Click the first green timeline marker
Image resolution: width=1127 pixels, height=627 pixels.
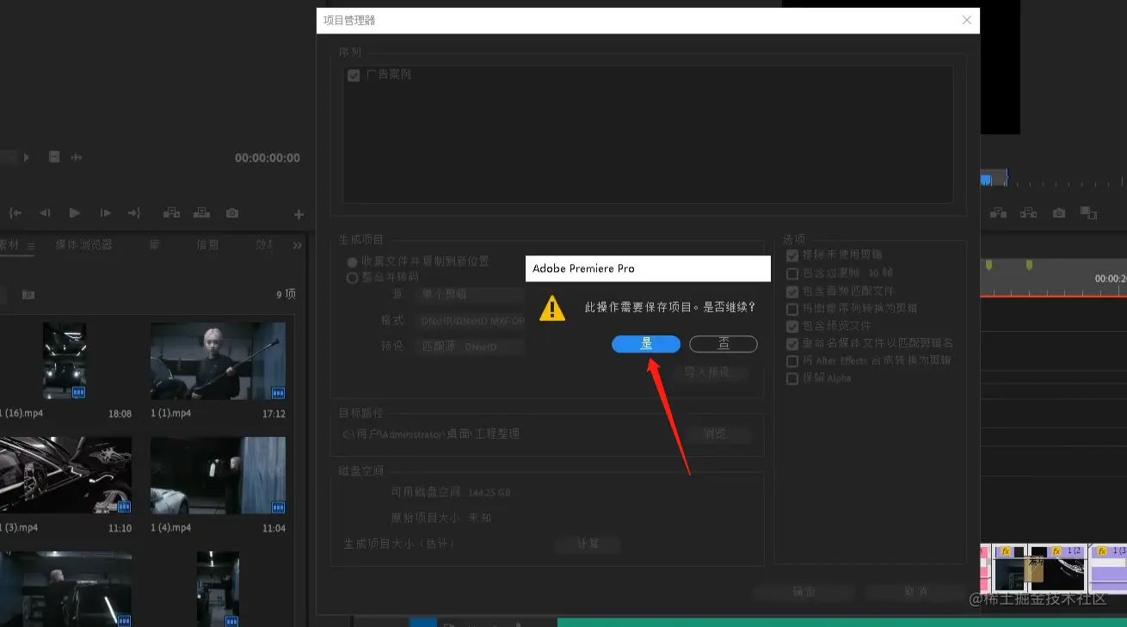(988, 265)
